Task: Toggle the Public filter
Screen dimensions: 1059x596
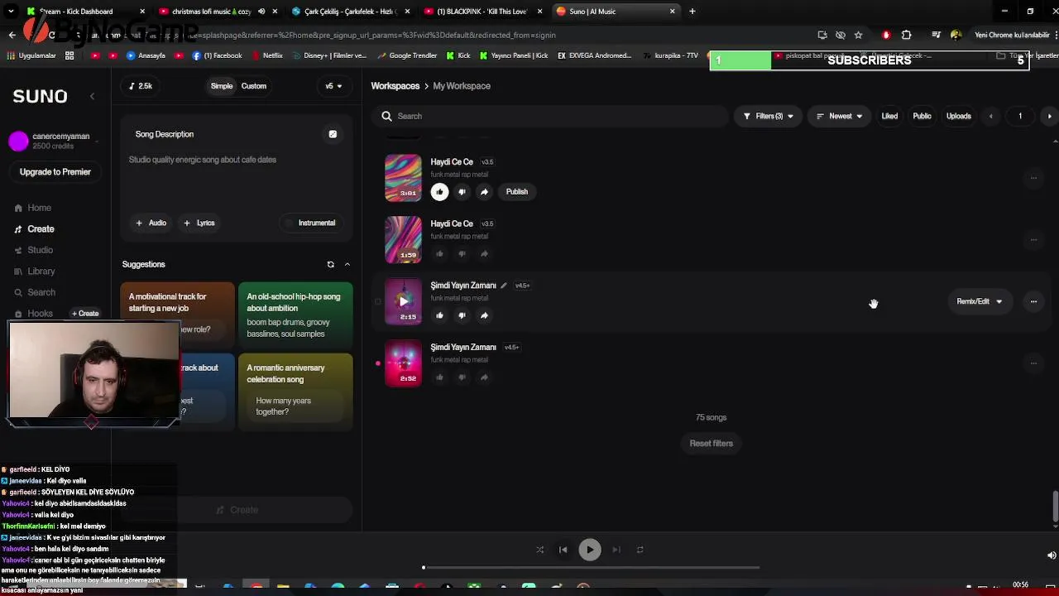Action: 922,116
